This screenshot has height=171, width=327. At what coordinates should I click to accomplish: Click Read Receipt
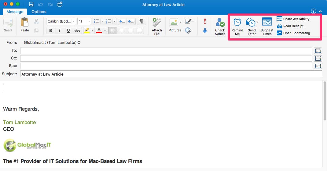pos(290,26)
